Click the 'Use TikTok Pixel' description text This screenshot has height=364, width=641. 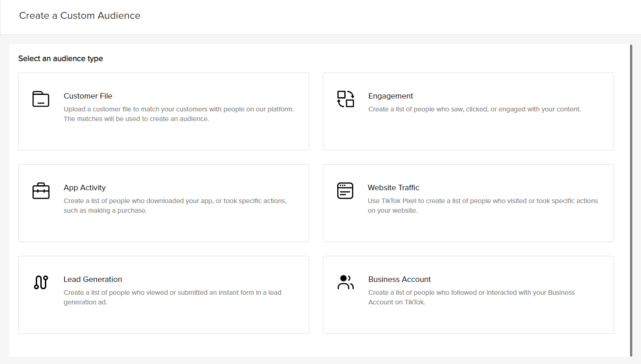483,206
